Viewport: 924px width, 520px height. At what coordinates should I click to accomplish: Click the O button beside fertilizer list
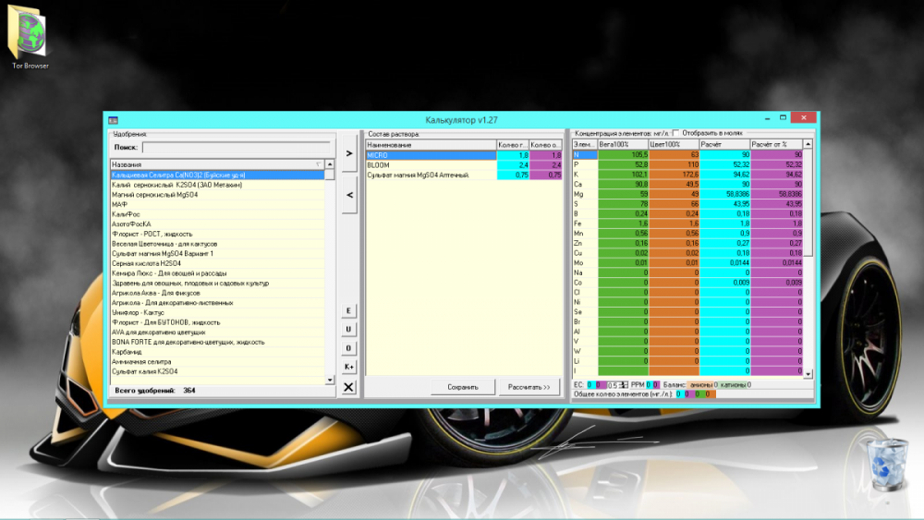click(x=348, y=348)
